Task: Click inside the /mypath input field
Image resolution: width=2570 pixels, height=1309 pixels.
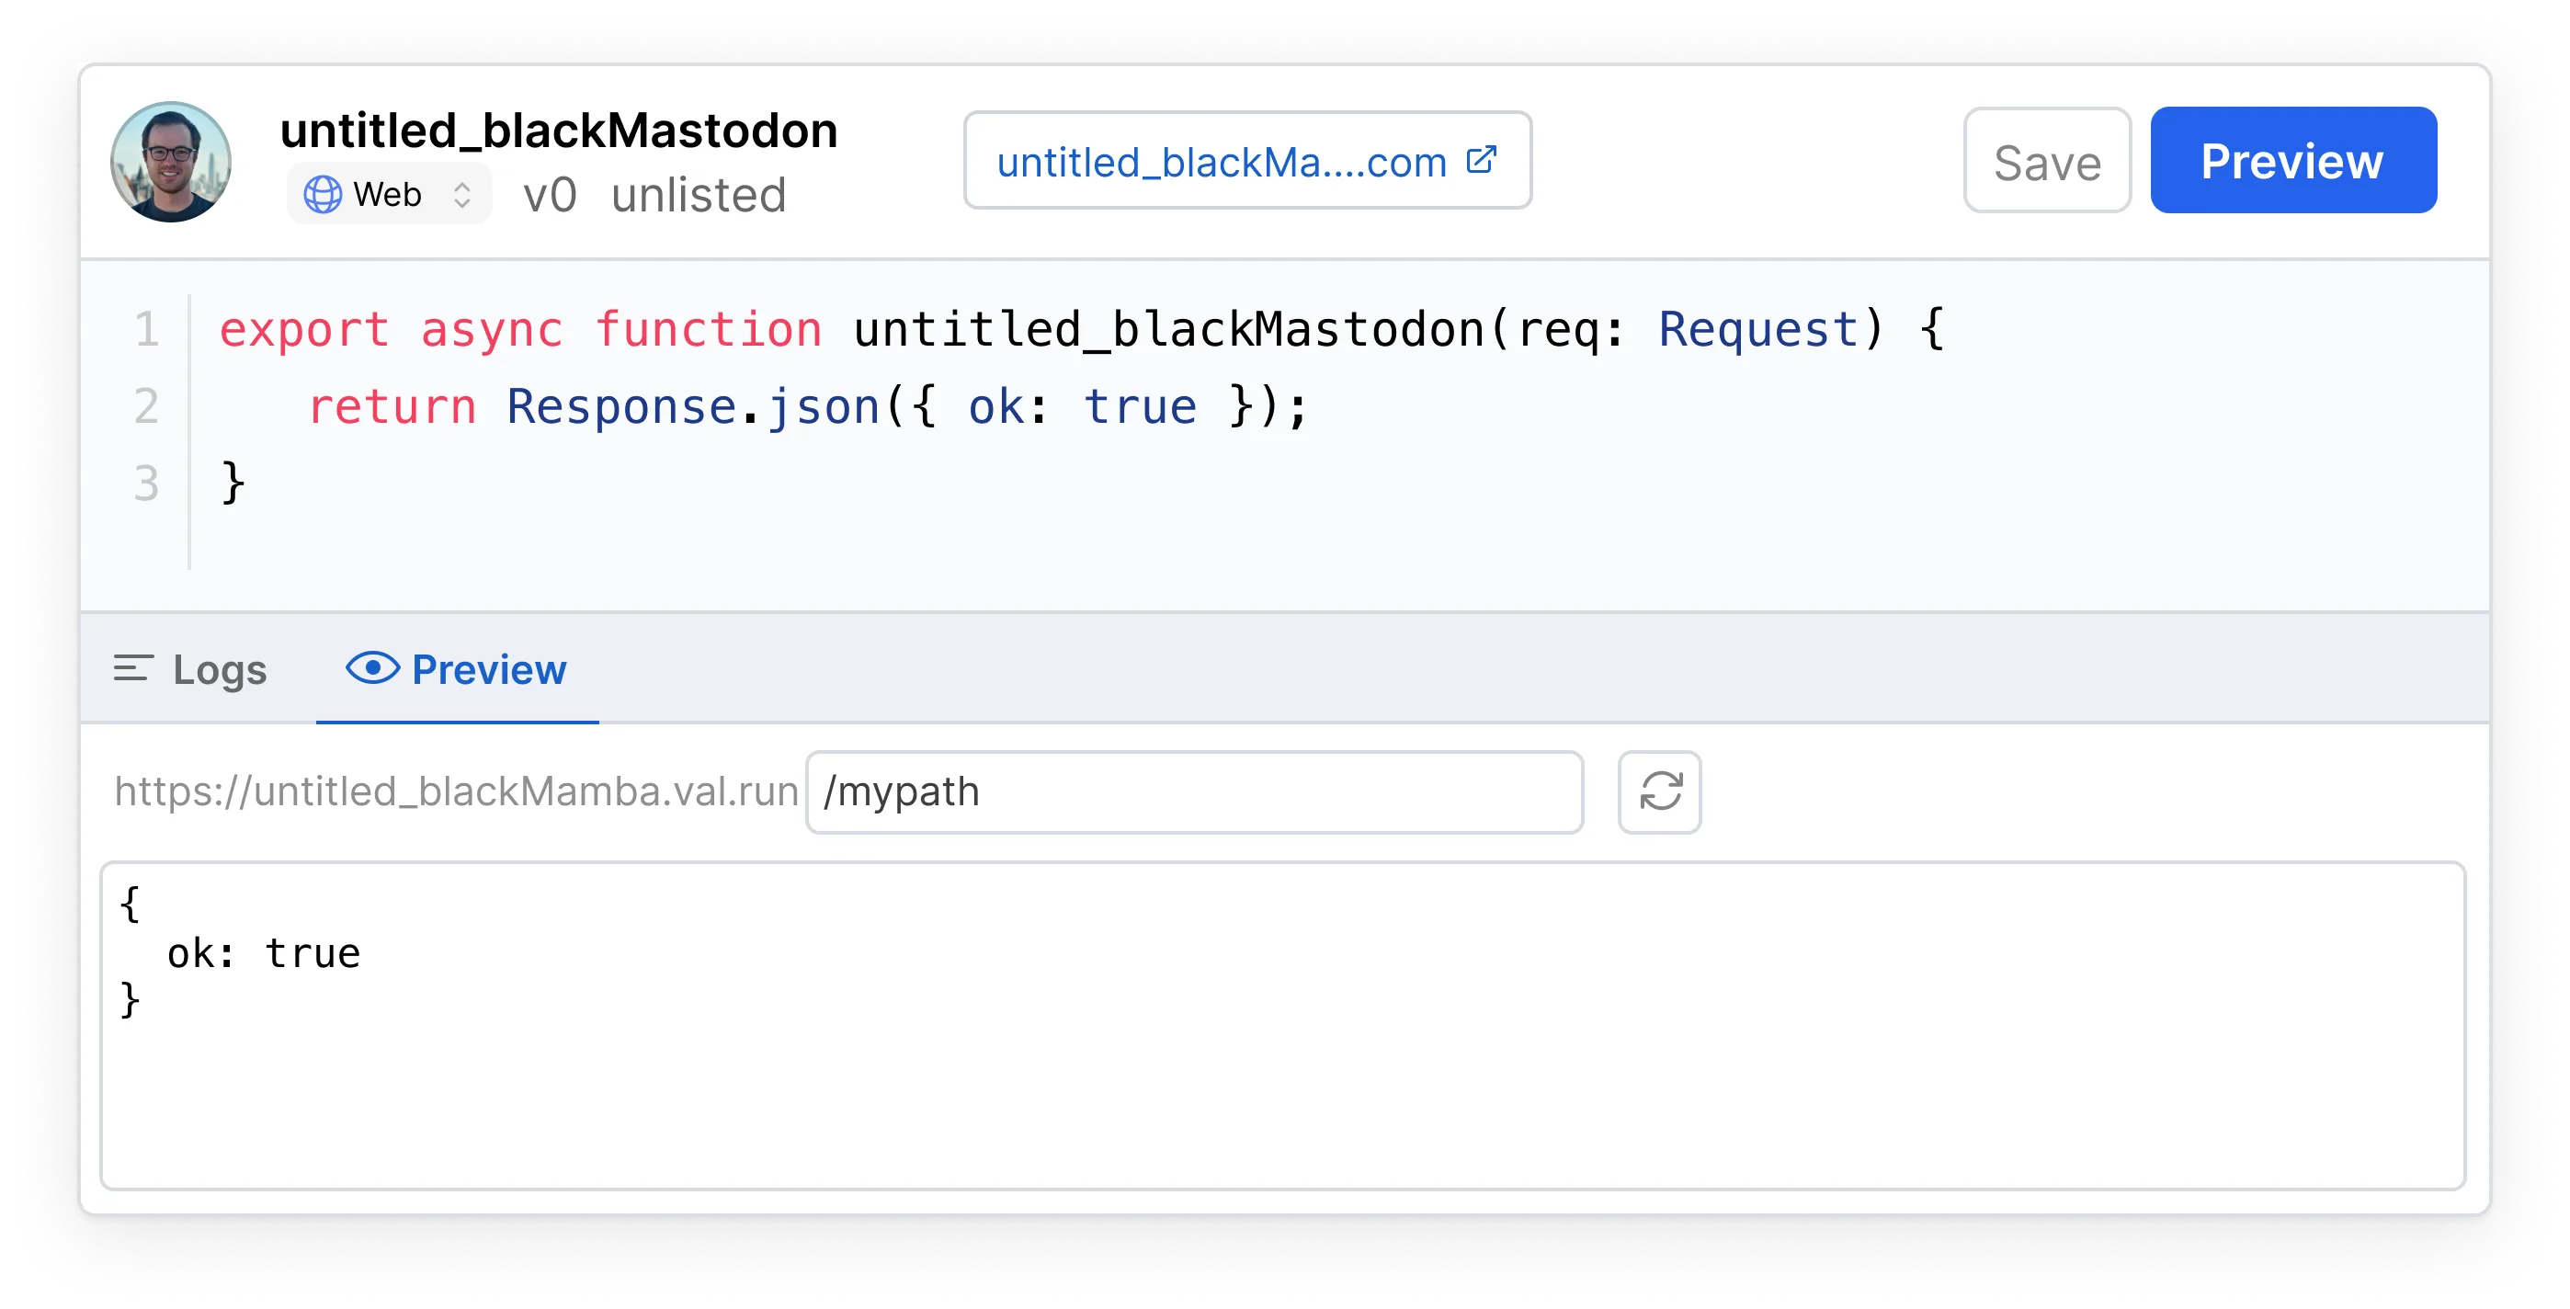Action: pyautogui.click(x=1192, y=791)
